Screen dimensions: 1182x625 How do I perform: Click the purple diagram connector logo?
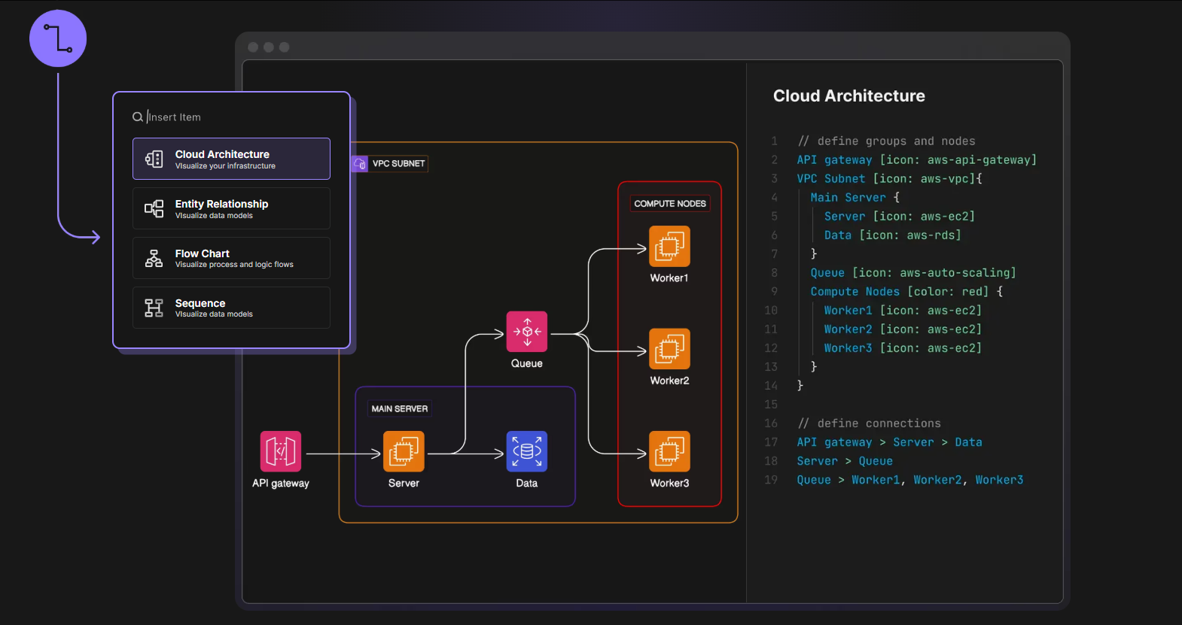click(x=58, y=38)
